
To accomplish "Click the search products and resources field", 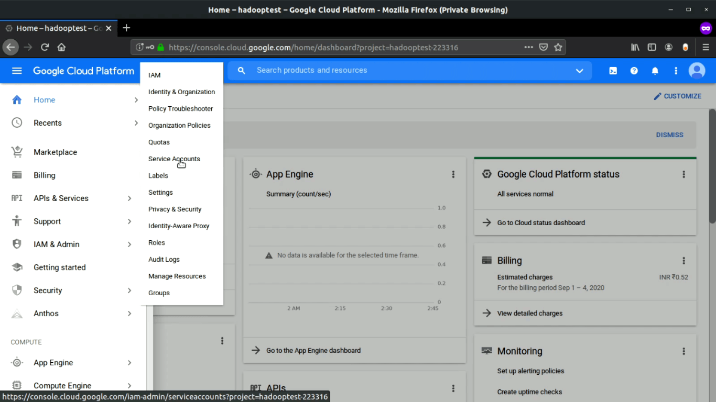I will pyautogui.click(x=409, y=70).
